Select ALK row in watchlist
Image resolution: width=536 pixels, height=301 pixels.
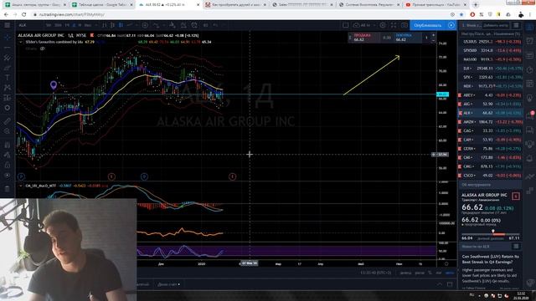click(490, 113)
